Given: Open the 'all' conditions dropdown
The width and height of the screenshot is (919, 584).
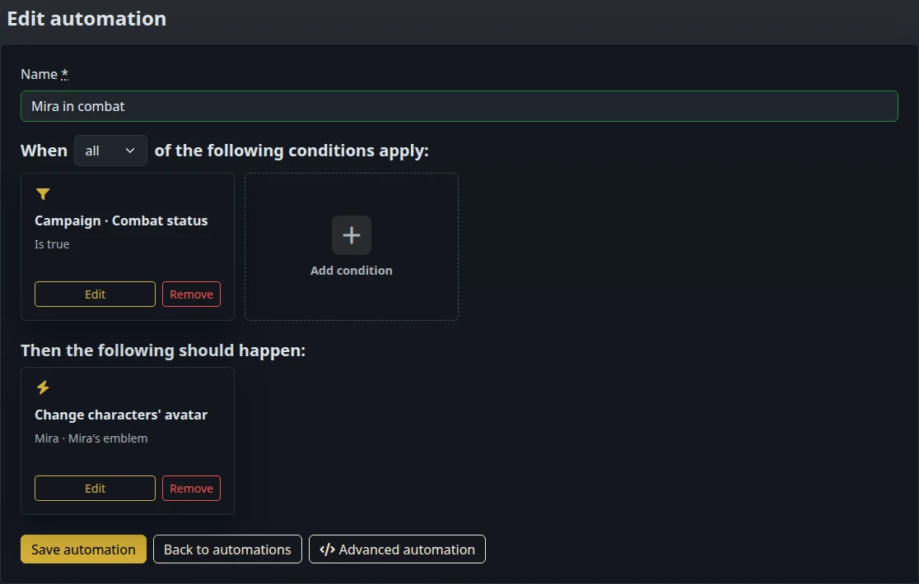Looking at the screenshot, I should pyautogui.click(x=110, y=151).
